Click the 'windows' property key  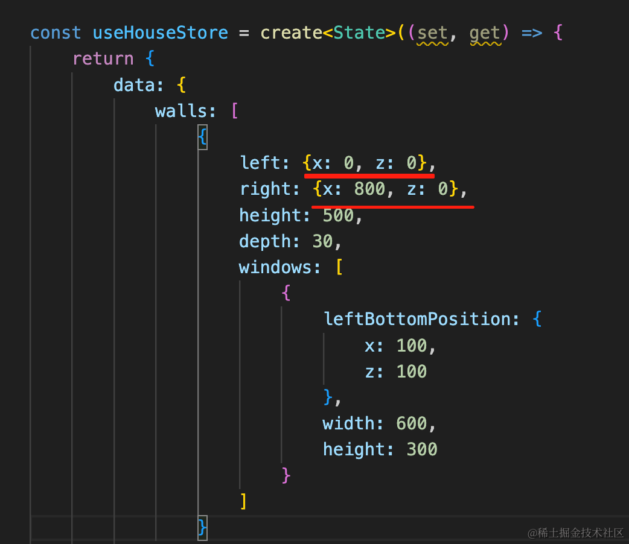[275, 267]
